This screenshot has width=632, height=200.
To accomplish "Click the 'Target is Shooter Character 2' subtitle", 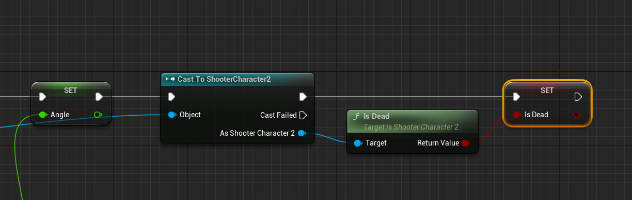I will (x=411, y=126).
